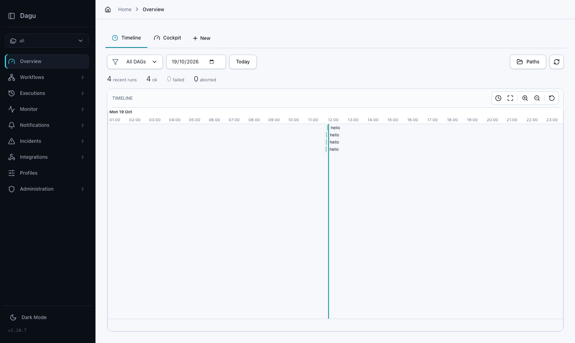Image resolution: width=575 pixels, height=343 pixels.
Task: Click the '4 recent runs' count
Action: 122,79
